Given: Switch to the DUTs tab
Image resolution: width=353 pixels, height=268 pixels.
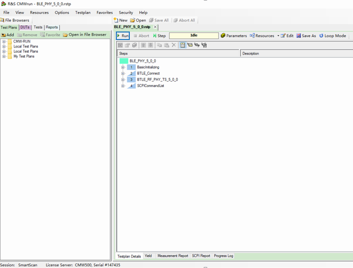Looking at the screenshot, I should (x=25, y=27).
